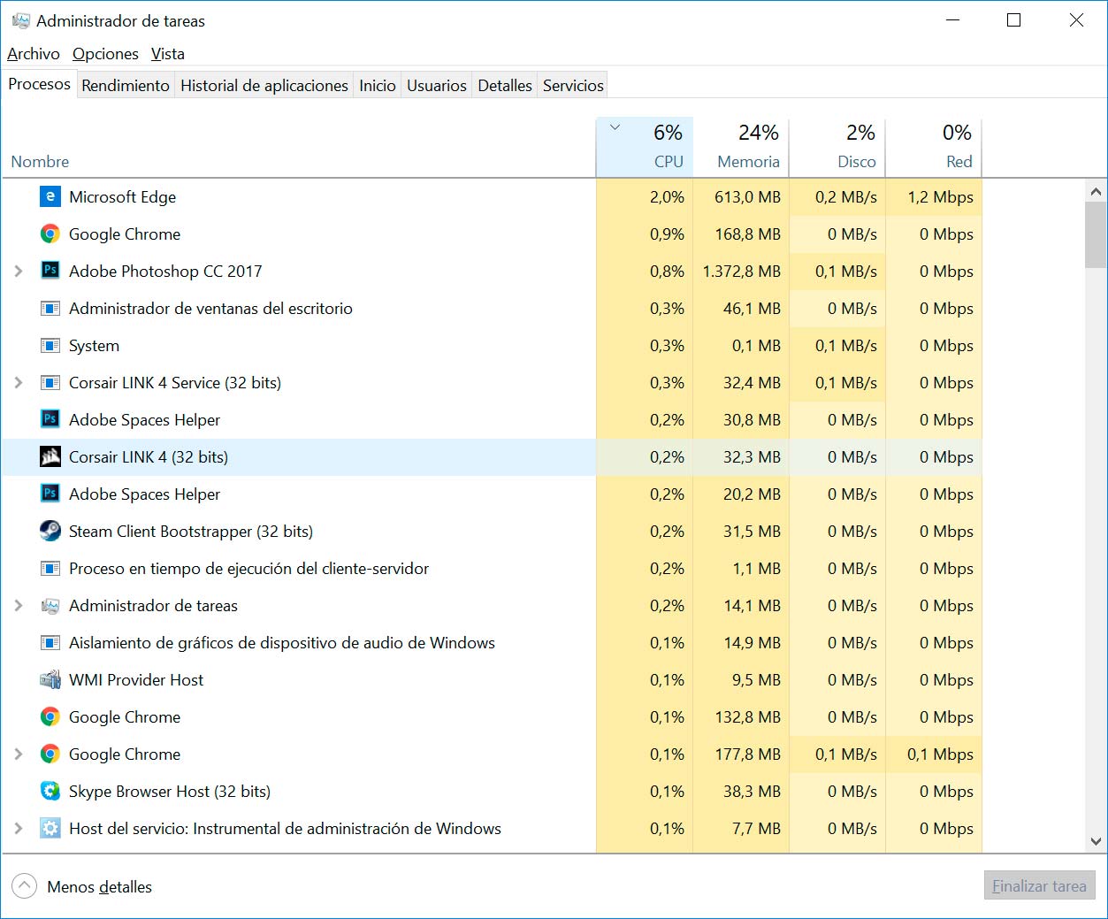This screenshot has height=919, width=1108.
Task: Switch to the Rendimiento tab
Action: (x=126, y=85)
